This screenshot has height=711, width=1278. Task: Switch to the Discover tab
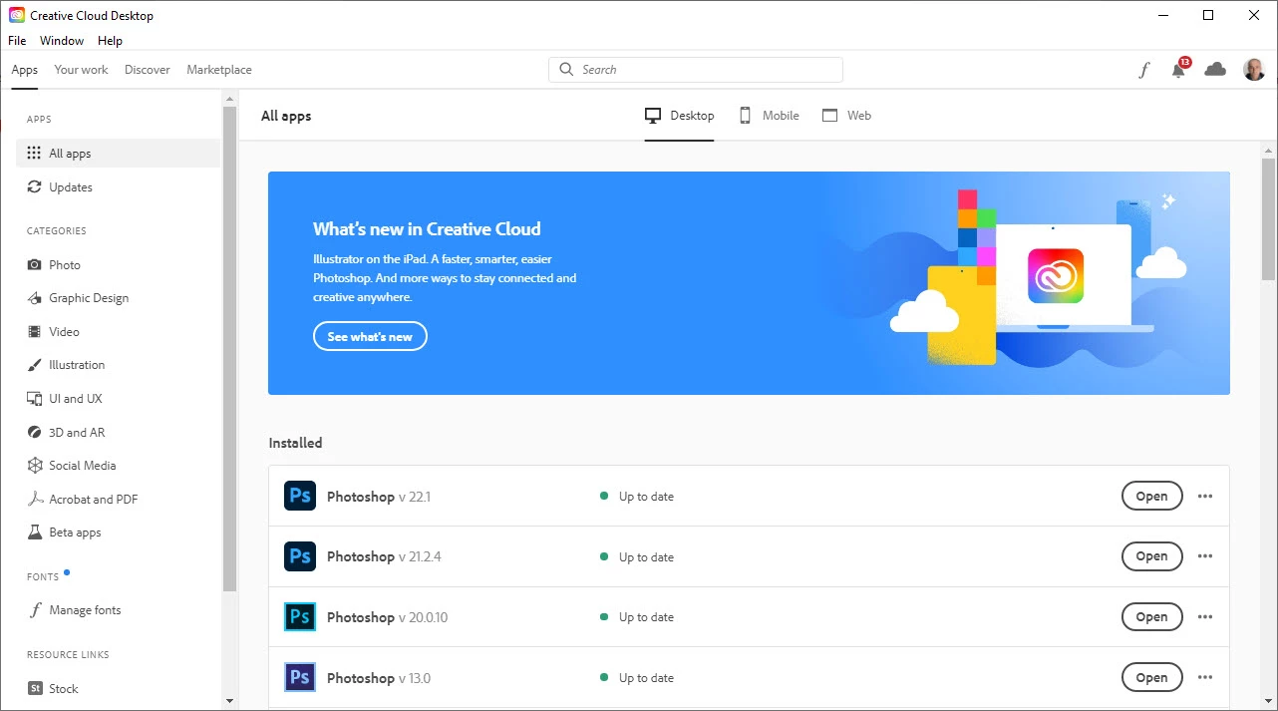(x=148, y=70)
